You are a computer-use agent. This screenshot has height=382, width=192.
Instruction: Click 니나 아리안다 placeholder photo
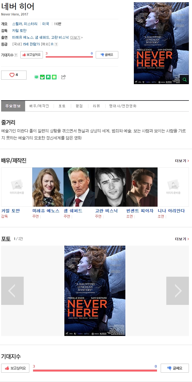click(x=173, y=187)
